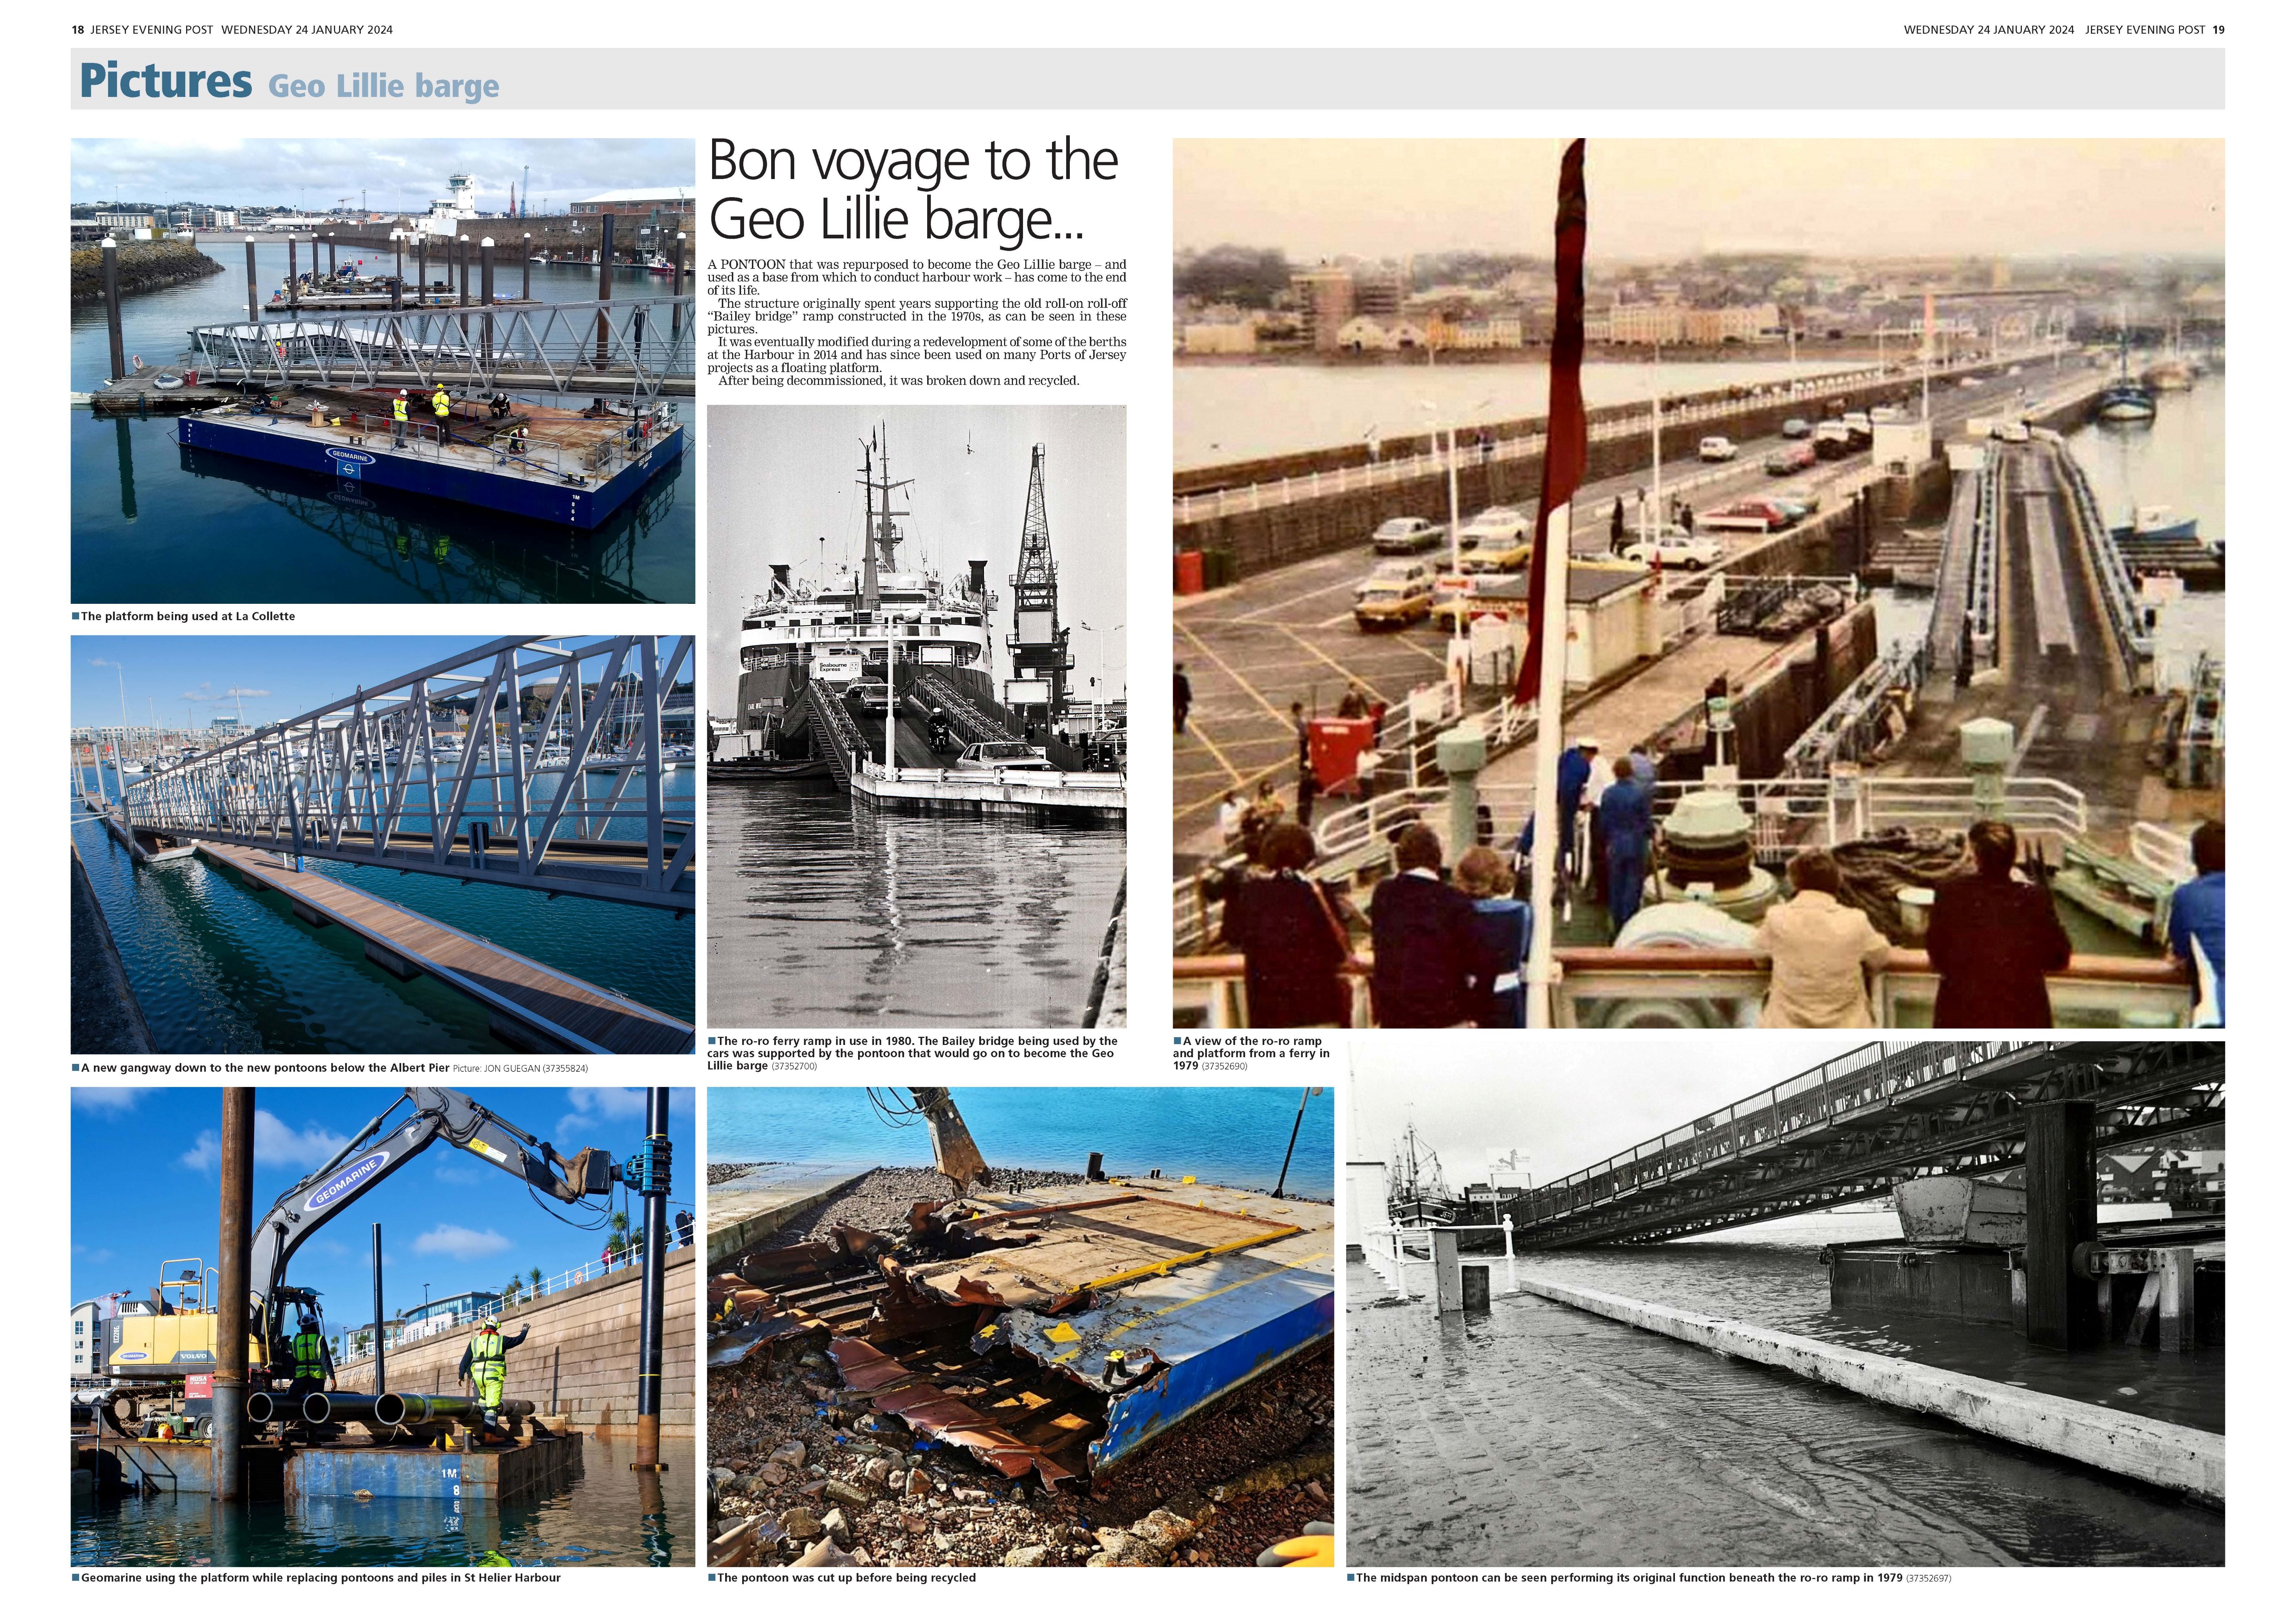Click the 'Pictures' section heading

pos(166,80)
